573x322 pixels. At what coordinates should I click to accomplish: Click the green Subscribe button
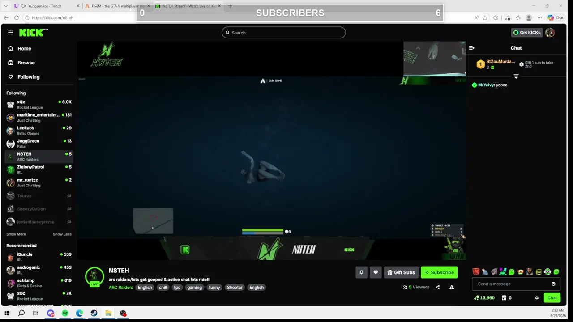[x=439, y=272]
